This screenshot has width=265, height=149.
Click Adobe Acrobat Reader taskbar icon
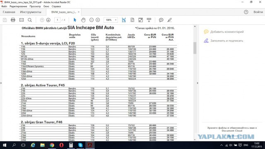[90, 145]
